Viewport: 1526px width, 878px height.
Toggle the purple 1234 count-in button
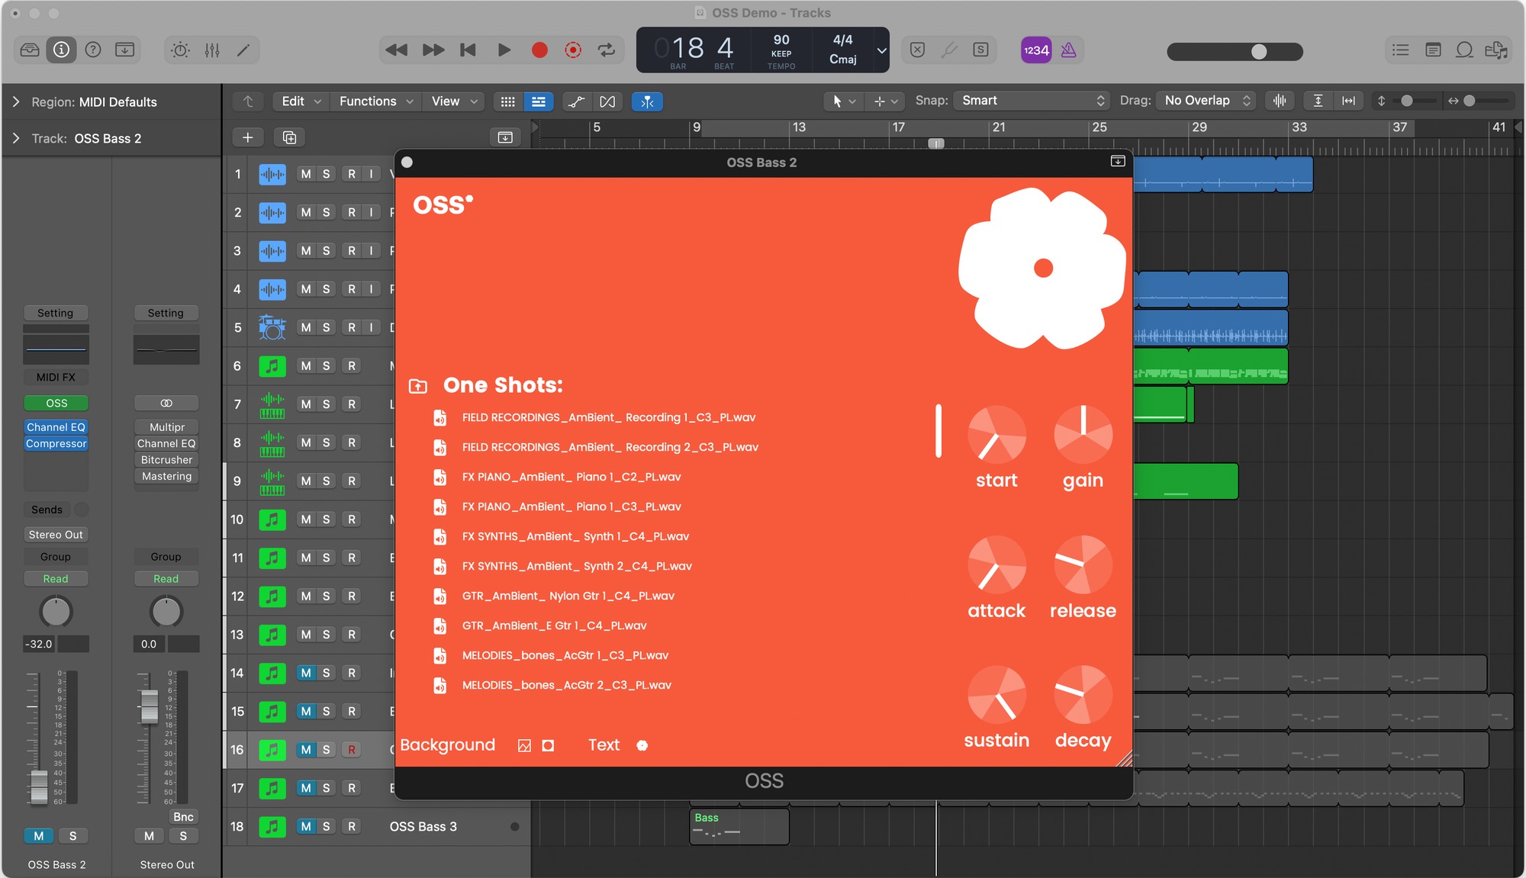pos(1036,50)
